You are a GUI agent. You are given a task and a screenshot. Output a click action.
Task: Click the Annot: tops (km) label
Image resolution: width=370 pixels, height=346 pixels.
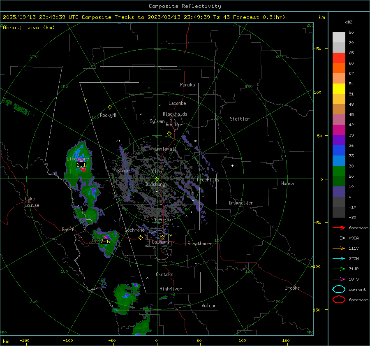(x=29, y=28)
